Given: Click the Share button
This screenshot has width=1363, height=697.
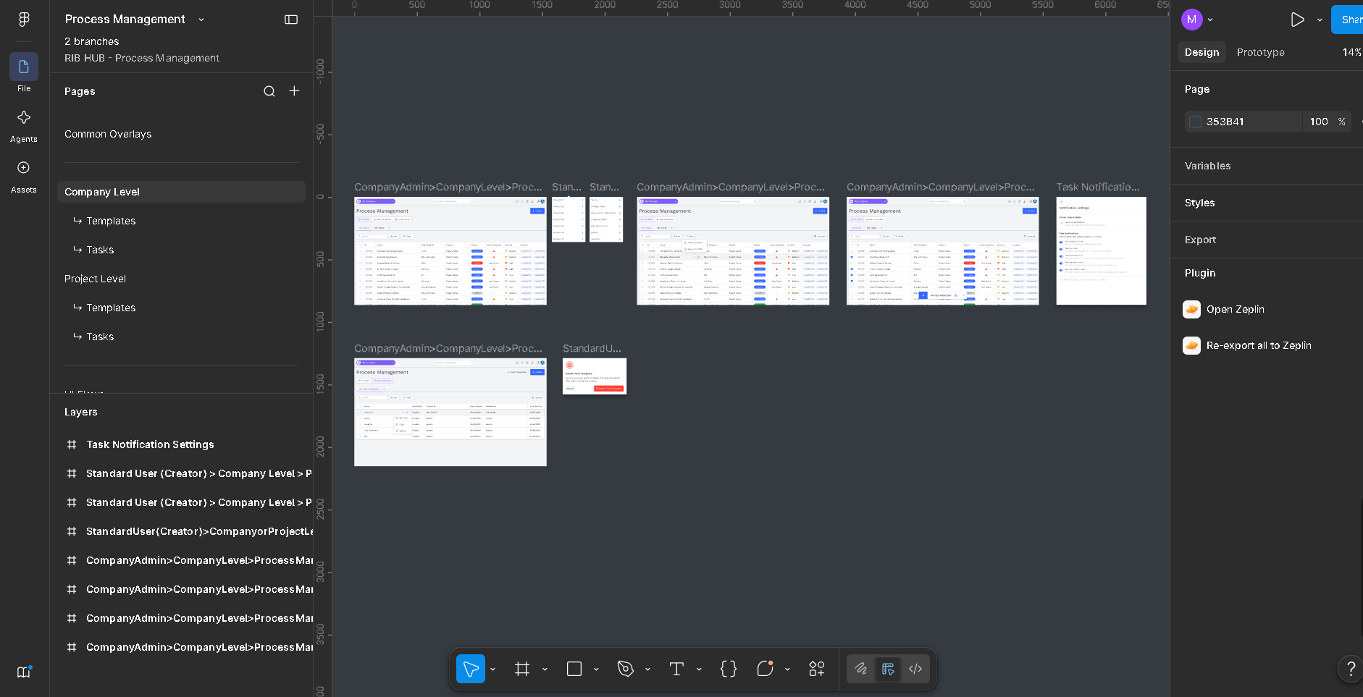Looking at the screenshot, I should click(x=1347, y=20).
